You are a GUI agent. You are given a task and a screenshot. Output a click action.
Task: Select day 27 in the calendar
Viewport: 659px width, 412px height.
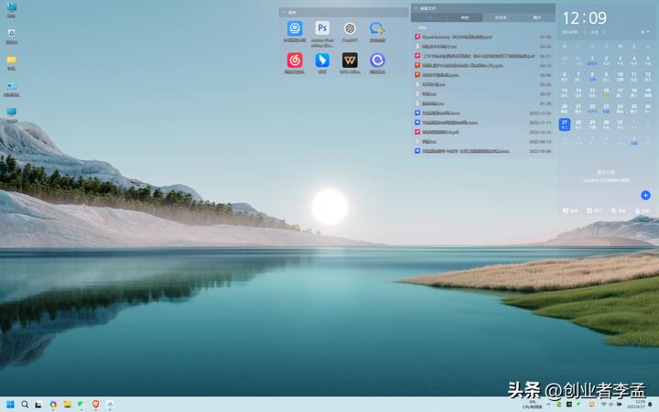pyautogui.click(x=565, y=123)
